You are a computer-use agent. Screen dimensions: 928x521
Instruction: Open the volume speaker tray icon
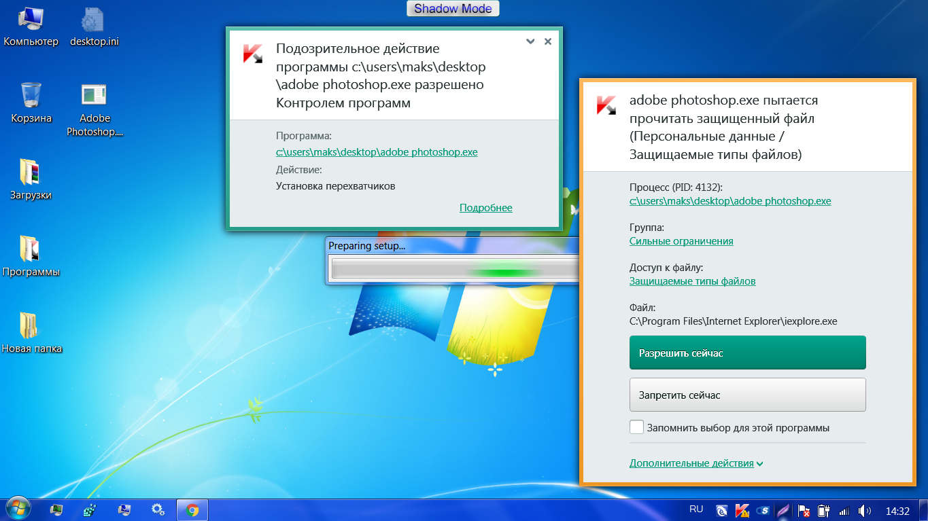(x=865, y=510)
